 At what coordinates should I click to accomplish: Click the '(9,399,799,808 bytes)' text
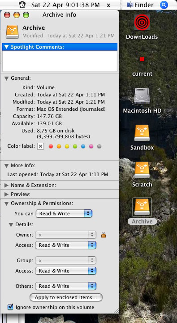(63, 136)
